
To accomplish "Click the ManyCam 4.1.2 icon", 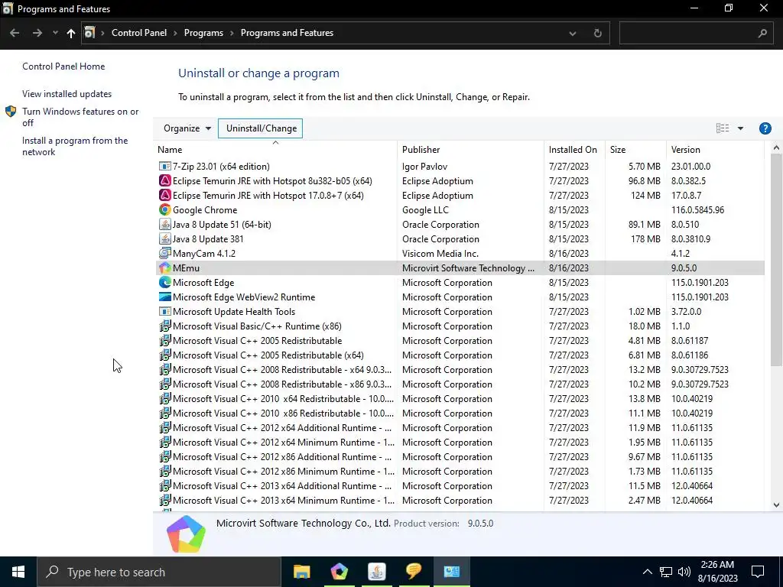I will click(165, 253).
